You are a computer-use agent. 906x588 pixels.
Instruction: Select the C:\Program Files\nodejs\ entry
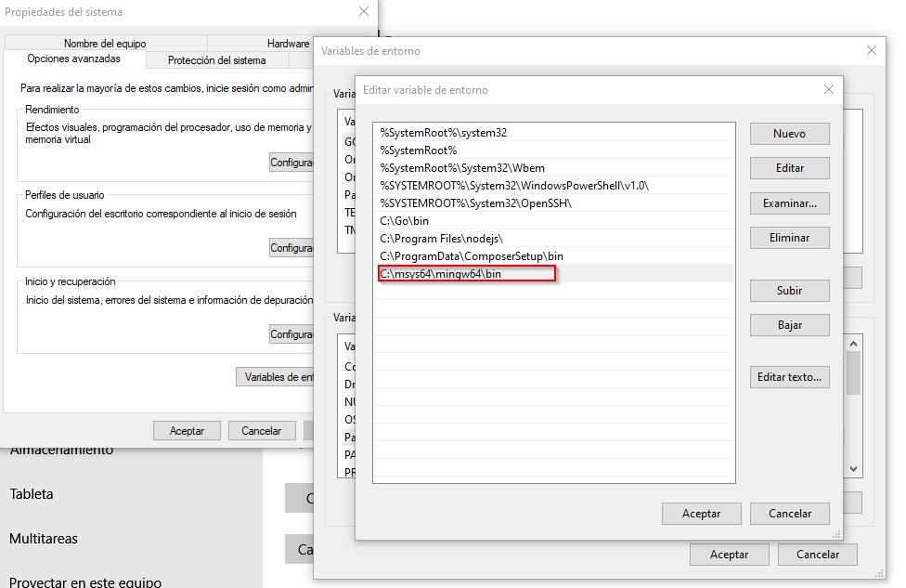point(441,239)
